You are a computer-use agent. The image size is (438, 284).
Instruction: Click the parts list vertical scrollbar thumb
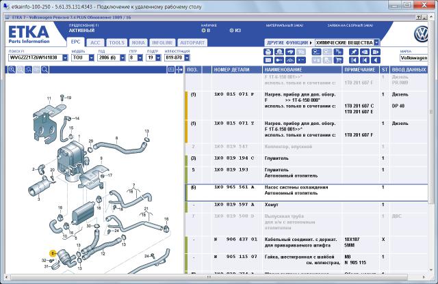430,111
